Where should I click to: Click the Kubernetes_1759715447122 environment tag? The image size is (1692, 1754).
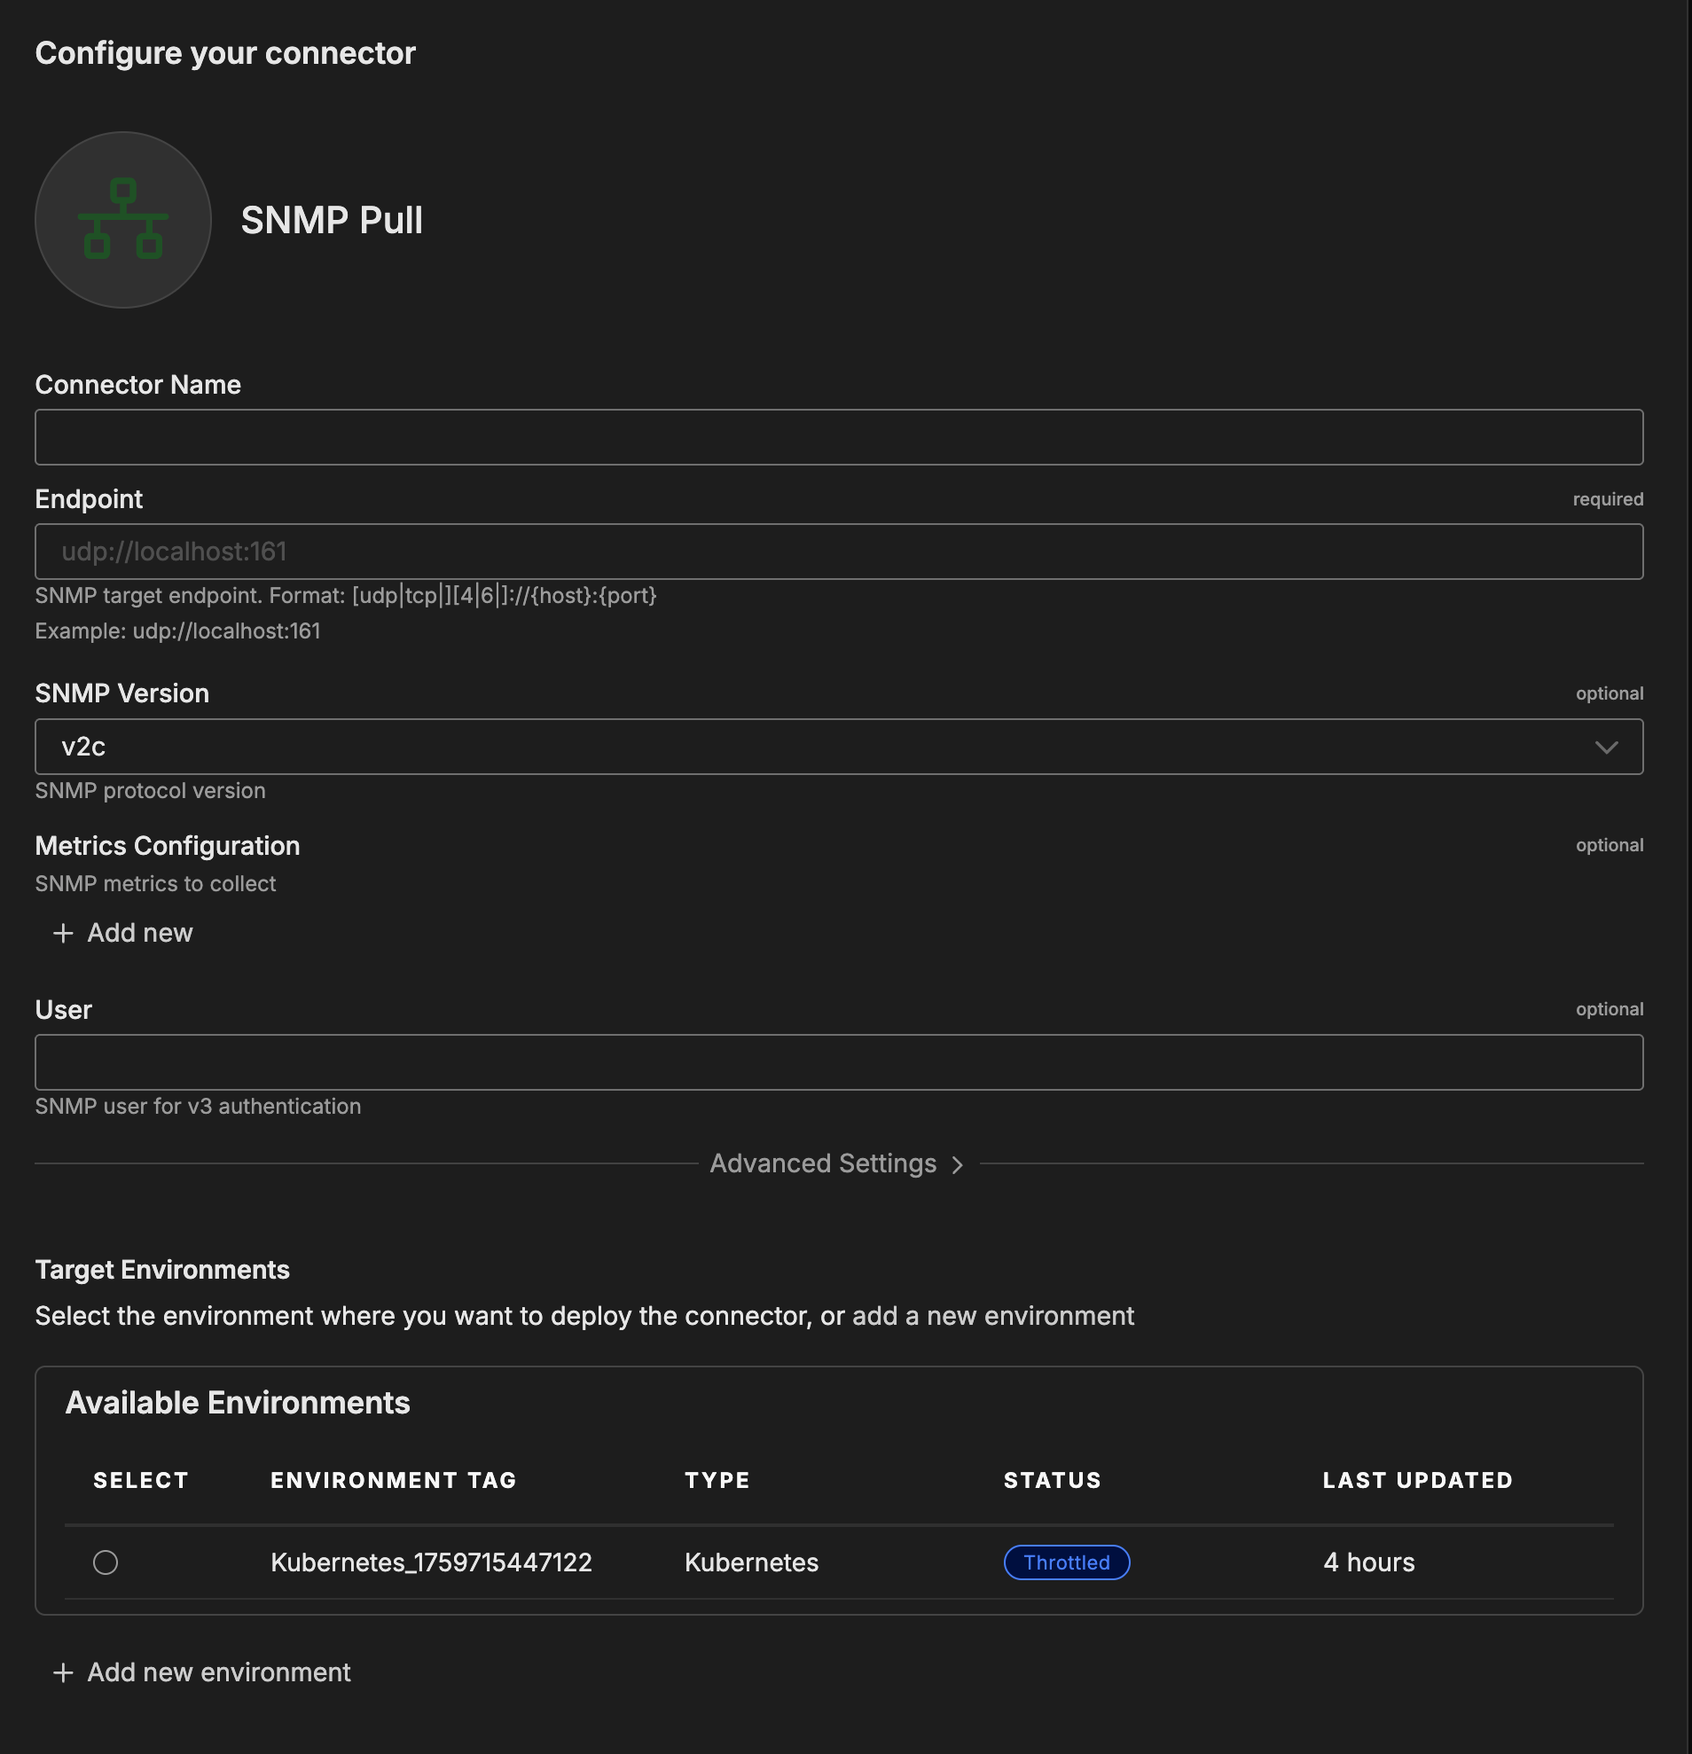coord(431,1562)
